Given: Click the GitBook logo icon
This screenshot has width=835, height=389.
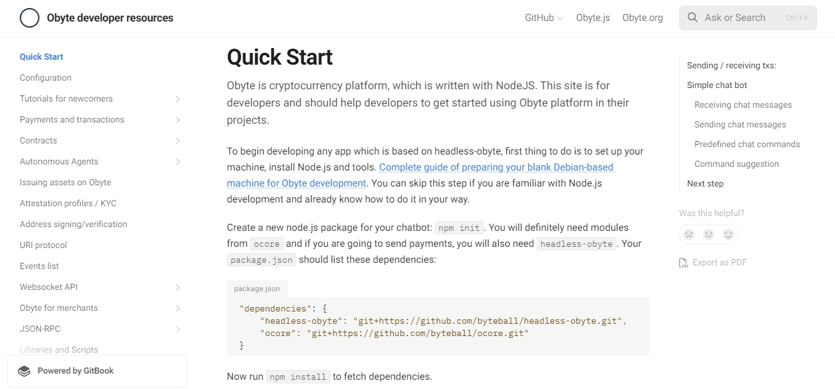Looking at the screenshot, I should coord(24,371).
